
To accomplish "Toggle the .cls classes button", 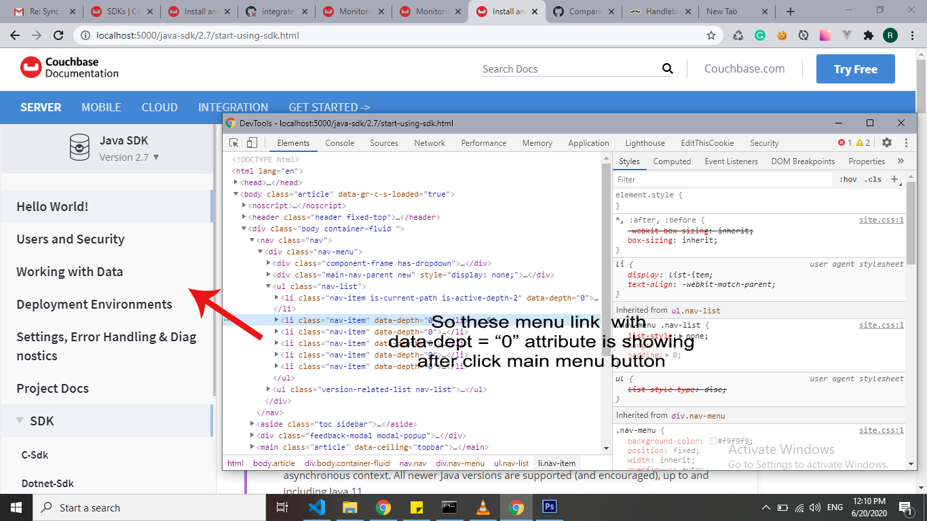I will [x=874, y=179].
